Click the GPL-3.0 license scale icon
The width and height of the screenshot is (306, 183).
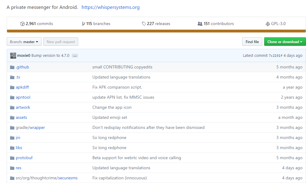point(268,24)
